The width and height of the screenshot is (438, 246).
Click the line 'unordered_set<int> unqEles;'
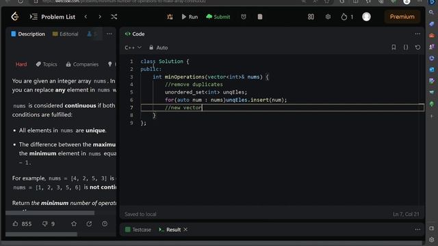[x=206, y=92]
